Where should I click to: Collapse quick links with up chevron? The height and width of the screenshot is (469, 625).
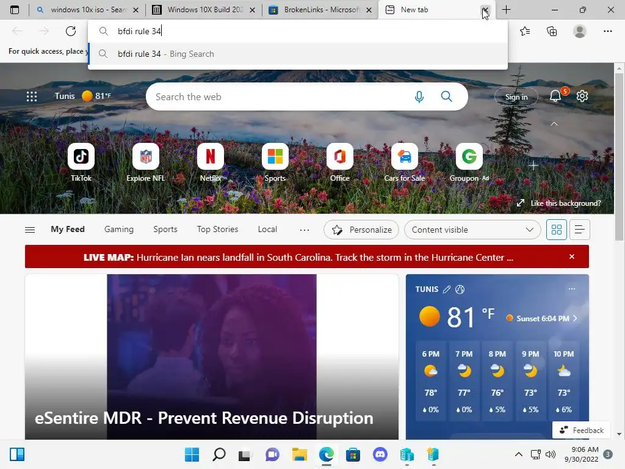pos(554,124)
